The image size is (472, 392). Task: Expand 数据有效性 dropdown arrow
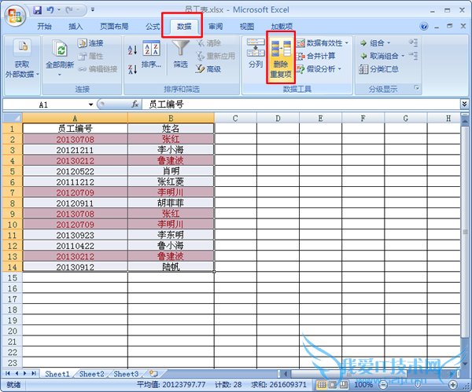347,43
